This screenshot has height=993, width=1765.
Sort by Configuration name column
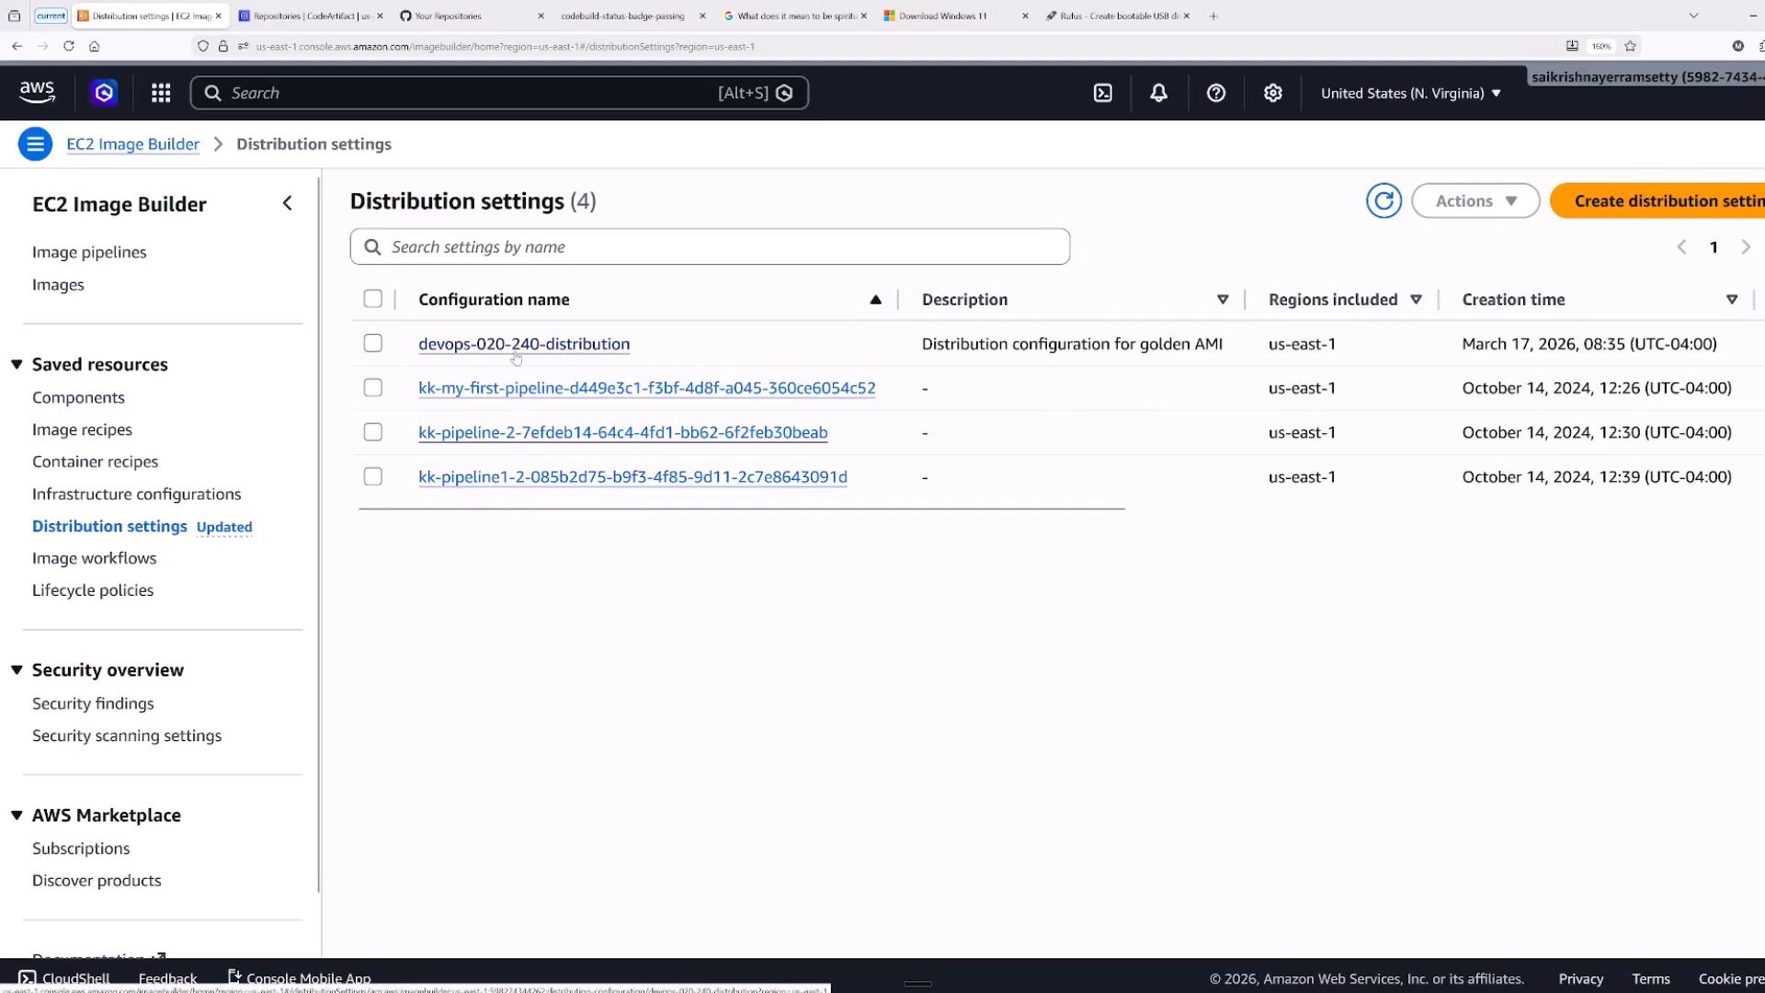875,299
